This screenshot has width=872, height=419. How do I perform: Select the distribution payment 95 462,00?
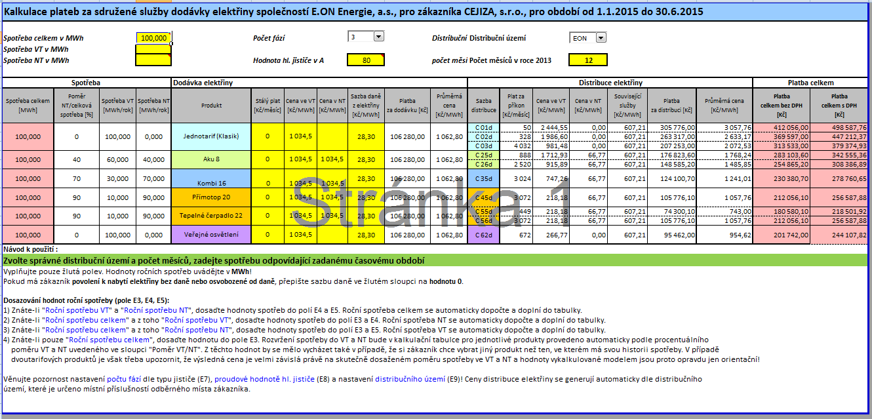[672, 234]
